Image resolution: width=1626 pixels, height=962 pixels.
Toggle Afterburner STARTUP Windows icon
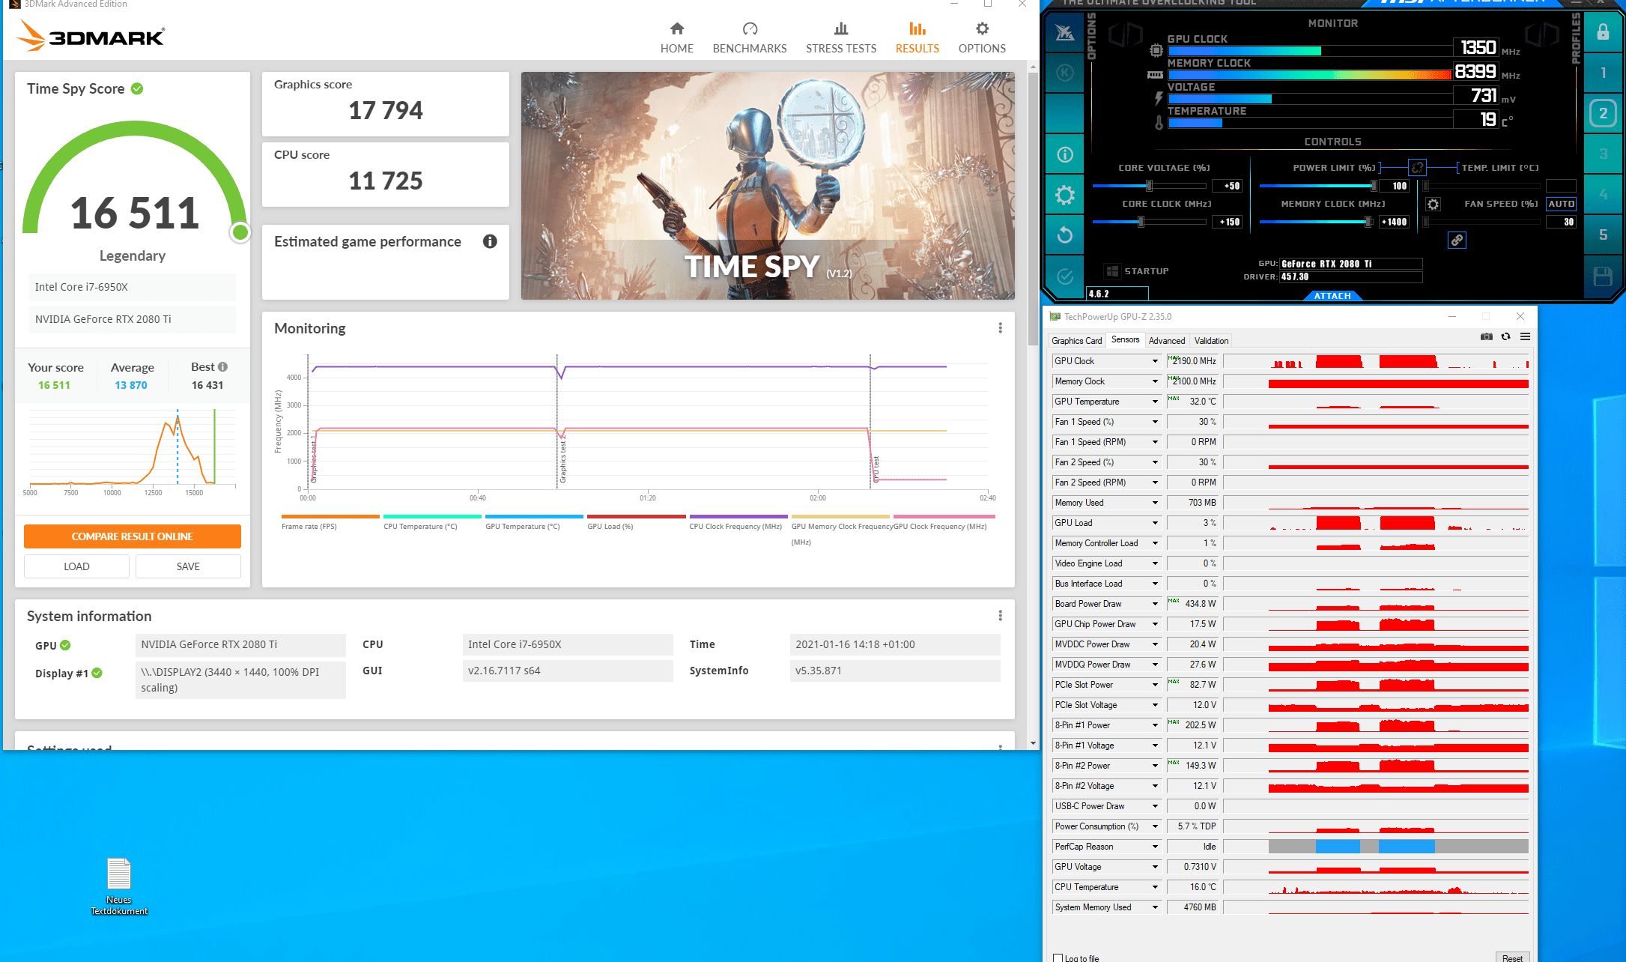tap(1112, 271)
